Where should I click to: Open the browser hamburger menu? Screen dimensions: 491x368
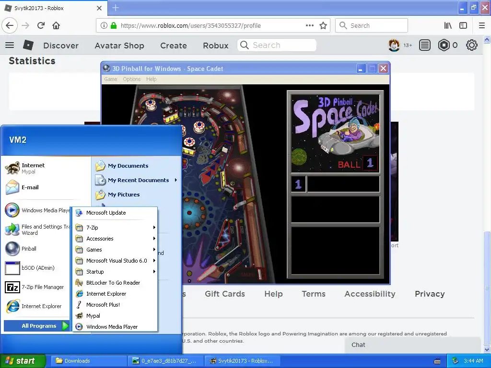(x=482, y=26)
